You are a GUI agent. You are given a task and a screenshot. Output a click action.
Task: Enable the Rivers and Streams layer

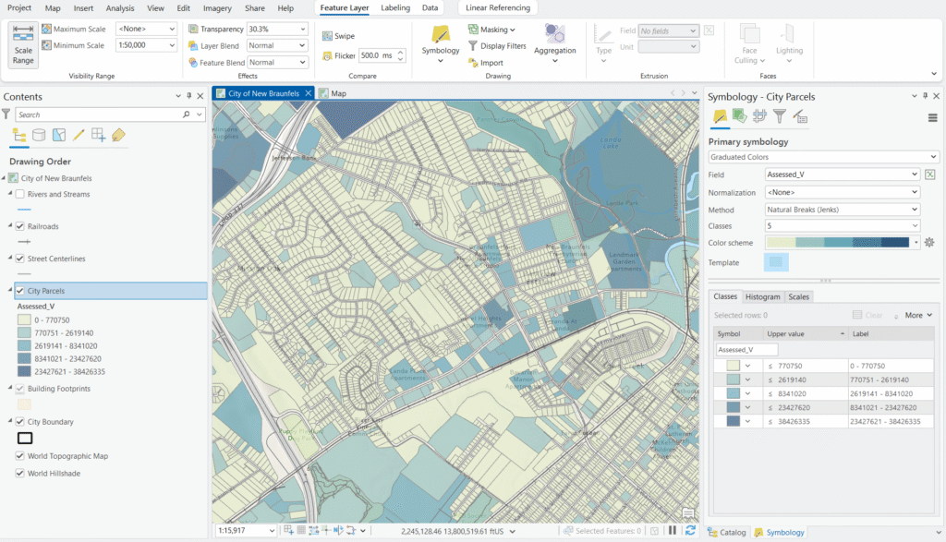pyautogui.click(x=20, y=194)
